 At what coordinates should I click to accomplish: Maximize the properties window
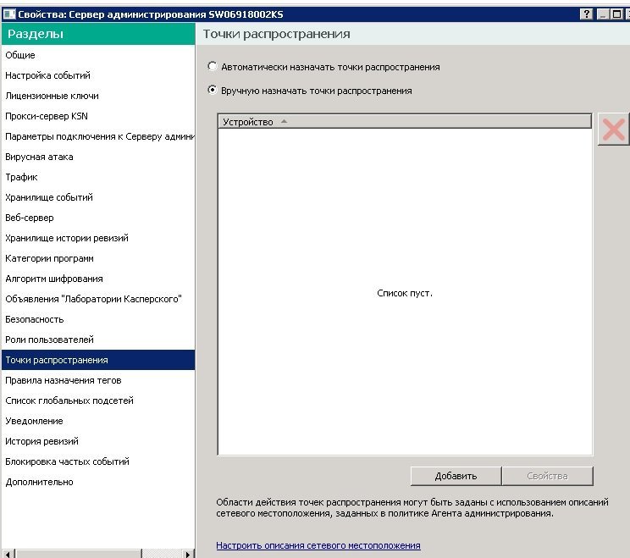(x=616, y=14)
